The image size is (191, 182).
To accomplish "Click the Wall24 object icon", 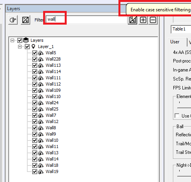I will (x=41, y=103).
